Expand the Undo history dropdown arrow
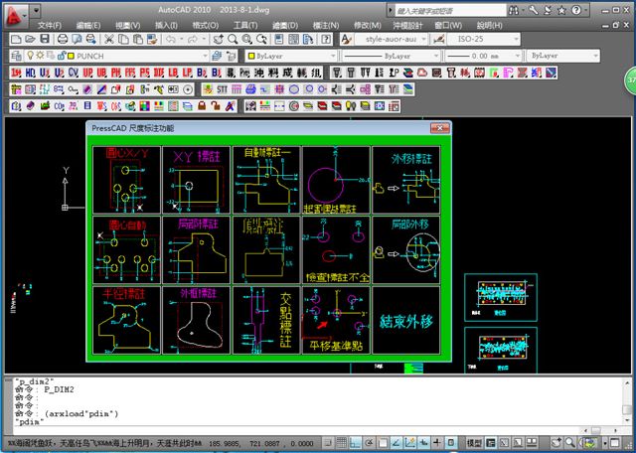636x453 pixels. click(181, 40)
